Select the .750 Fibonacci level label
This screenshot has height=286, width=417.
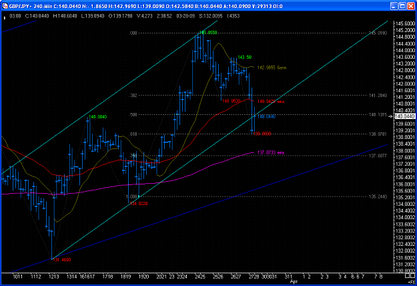point(133,156)
